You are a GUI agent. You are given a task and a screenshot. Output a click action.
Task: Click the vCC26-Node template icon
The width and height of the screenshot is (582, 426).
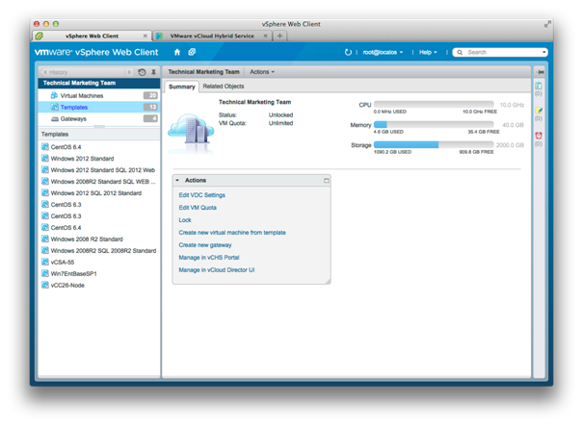point(45,285)
